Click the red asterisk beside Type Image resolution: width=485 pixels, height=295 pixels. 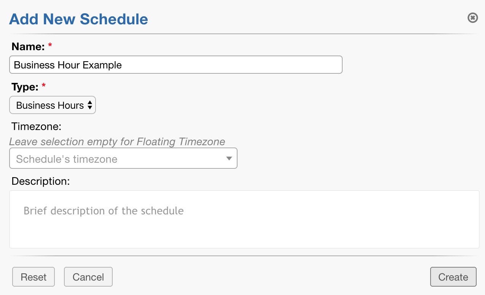tap(43, 87)
